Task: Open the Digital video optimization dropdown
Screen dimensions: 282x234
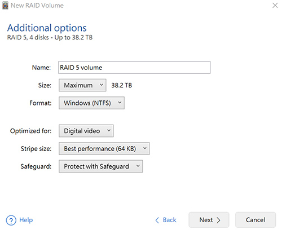Action: click(x=86, y=131)
